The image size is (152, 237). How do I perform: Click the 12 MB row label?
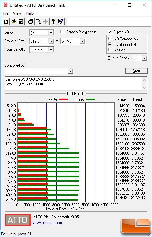11,177
